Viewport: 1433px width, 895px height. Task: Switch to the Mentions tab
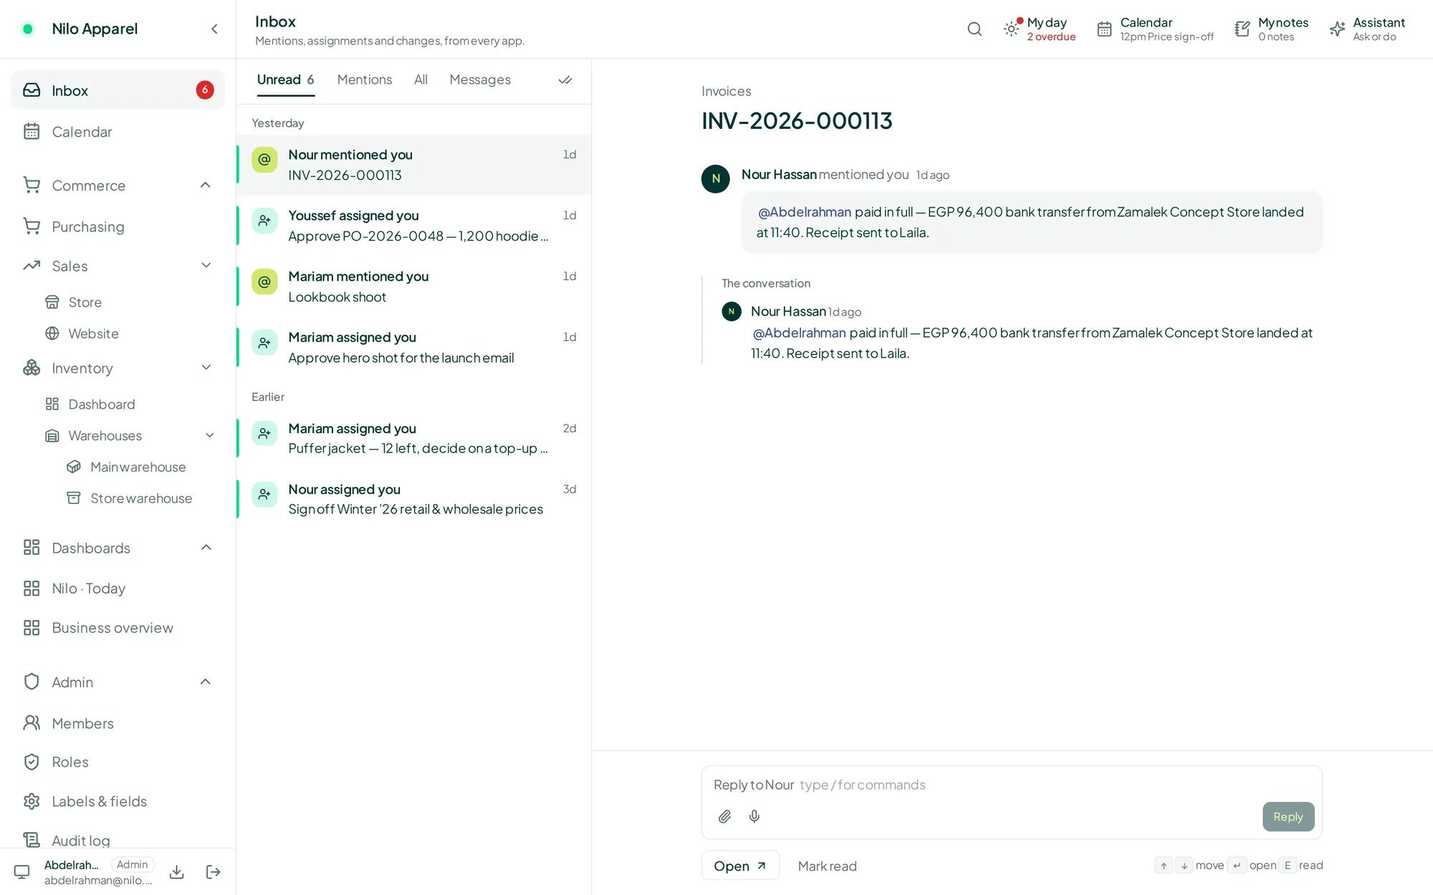[x=365, y=80]
